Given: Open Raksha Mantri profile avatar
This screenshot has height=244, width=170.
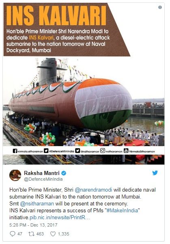Looking at the screenshot, I should [x=15, y=175].
